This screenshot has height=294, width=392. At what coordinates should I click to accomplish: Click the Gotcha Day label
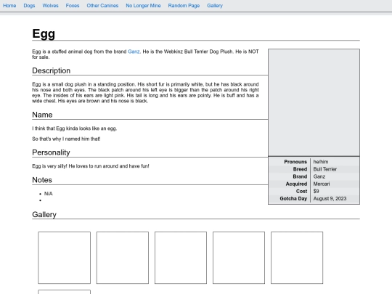293,198
